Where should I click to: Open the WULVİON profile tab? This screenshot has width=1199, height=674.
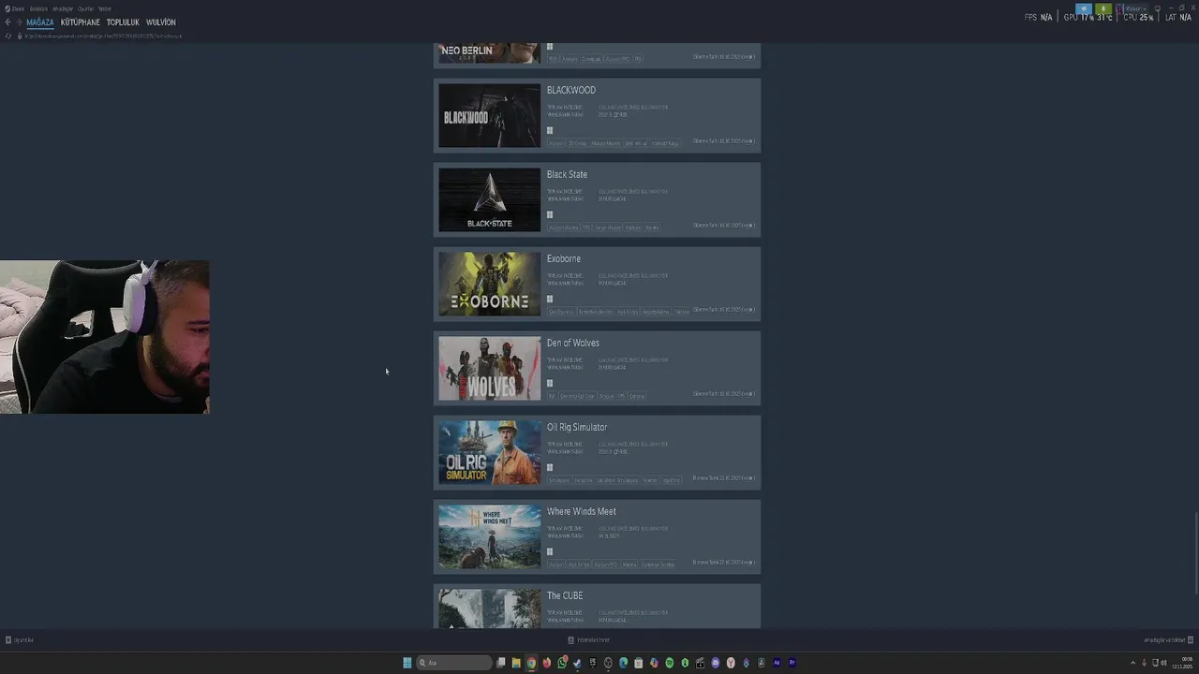(x=161, y=22)
